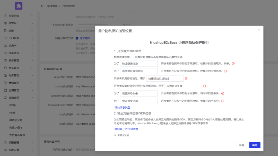The height and width of the screenshot is (156, 278).
Task: Delete the phone number collection row
Action: (x=223, y=101)
